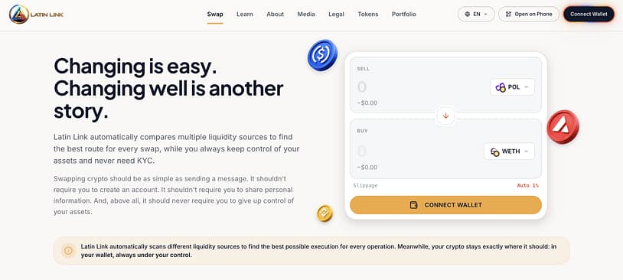Click the small gold BNB coin icon
This screenshot has width=623, height=280.
325,213
